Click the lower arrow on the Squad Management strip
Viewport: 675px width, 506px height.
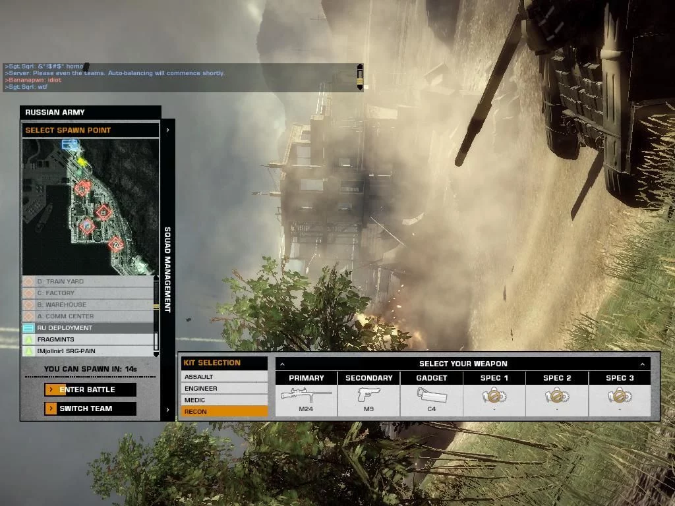(167, 410)
